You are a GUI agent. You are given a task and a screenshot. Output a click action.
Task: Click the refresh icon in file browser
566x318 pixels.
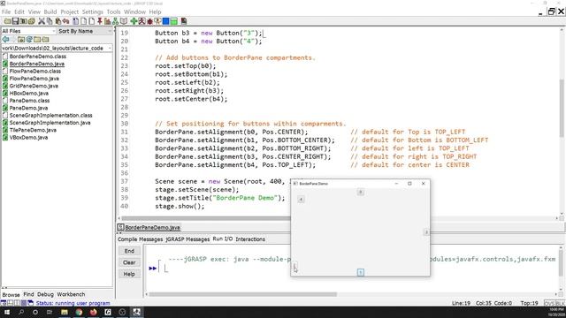(29, 39)
